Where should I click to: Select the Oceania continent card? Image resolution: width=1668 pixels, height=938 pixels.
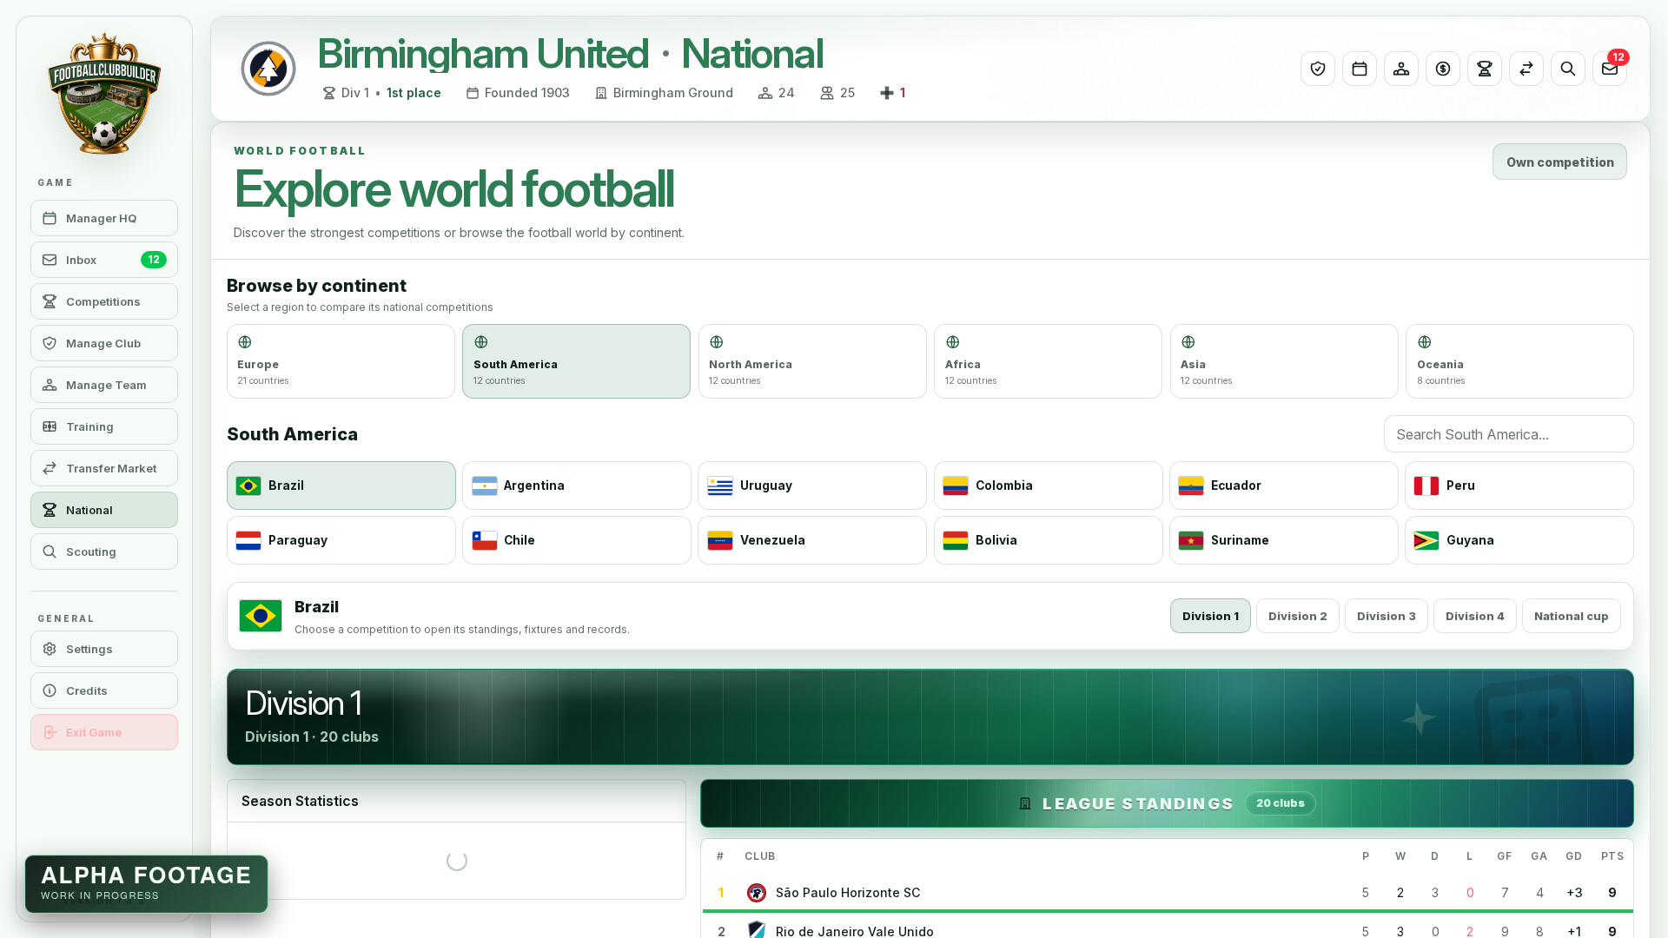click(x=1519, y=361)
